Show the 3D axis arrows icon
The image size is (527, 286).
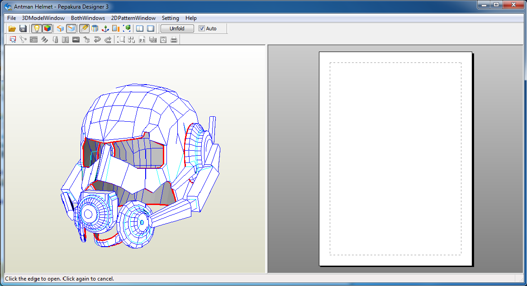[x=105, y=29]
